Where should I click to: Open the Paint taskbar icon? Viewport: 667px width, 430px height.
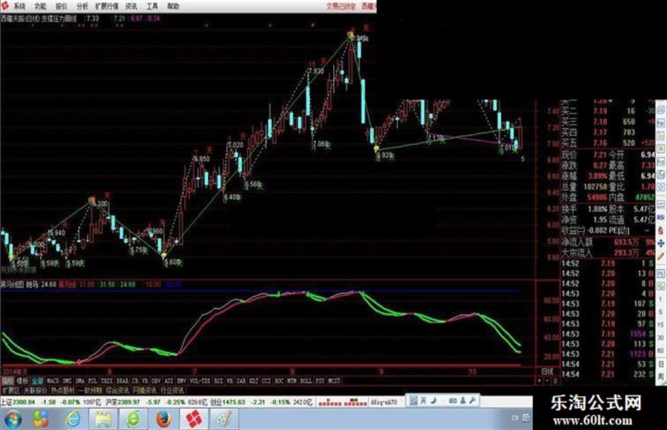[224, 419]
